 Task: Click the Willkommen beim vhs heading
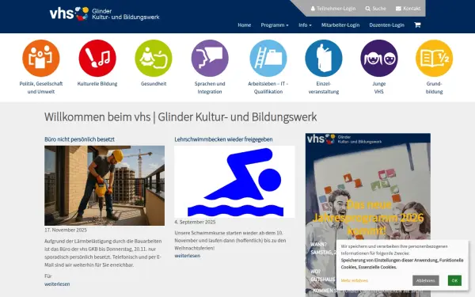pyautogui.click(x=180, y=117)
